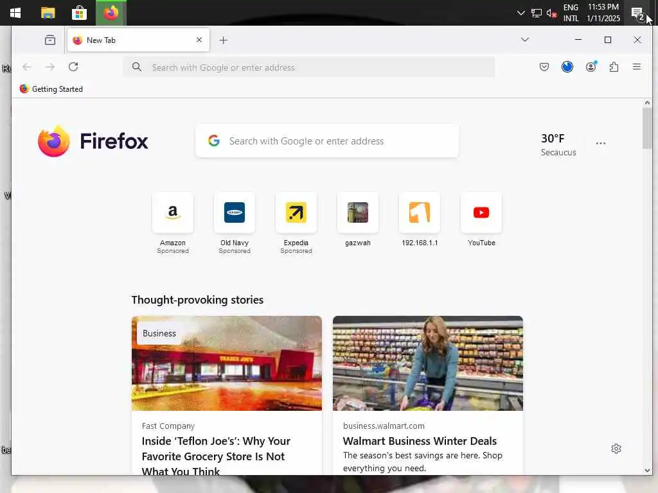Image resolution: width=658 pixels, height=493 pixels.
Task: Open the weather options ellipsis menu
Action: click(601, 143)
